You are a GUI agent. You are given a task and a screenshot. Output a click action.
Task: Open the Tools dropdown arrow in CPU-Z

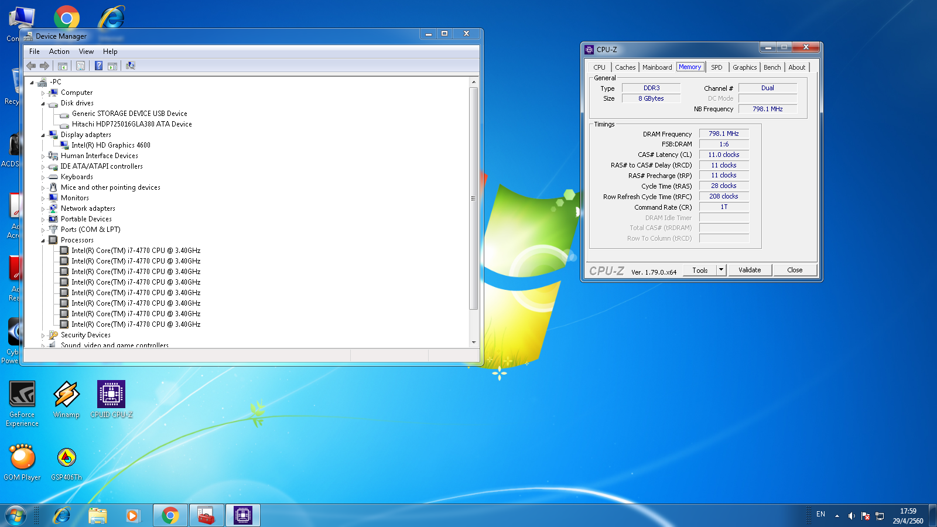click(x=721, y=270)
